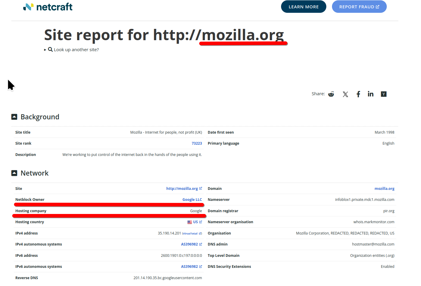The height and width of the screenshot is (286, 421).
Task: Share report on Facebook
Action: click(x=358, y=94)
